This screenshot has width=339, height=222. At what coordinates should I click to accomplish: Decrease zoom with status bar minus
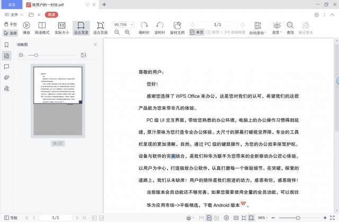click(x=273, y=218)
